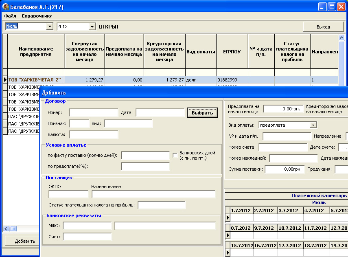Click the vertical scrollbar up arrow
The width and height of the screenshot is (348, 257).
pyautogui.click(x=342, y=38)
